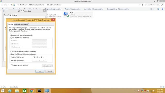Viewport: 165px width, 93px height.
Task: Click Disable this network device
Action: 33,9
